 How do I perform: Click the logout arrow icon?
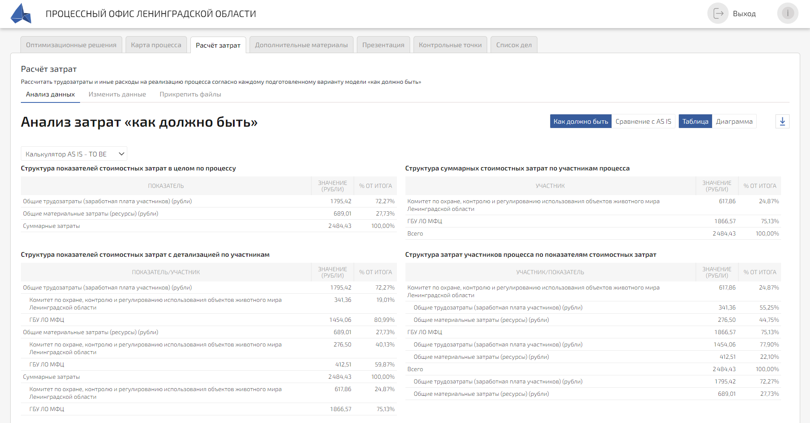tap(718, 14)
